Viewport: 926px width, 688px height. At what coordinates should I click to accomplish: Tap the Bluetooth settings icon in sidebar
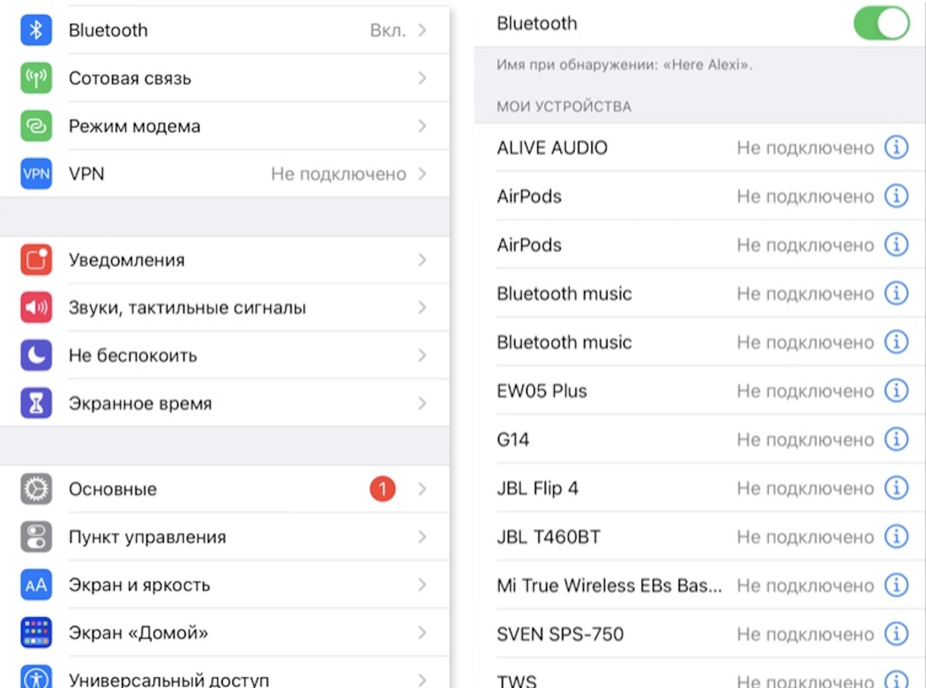(x=36, y=30)
